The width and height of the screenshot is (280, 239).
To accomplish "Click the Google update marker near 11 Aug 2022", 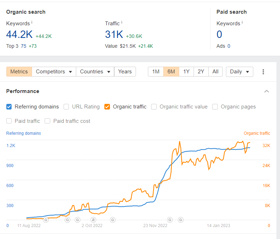I will pos(46,220).
